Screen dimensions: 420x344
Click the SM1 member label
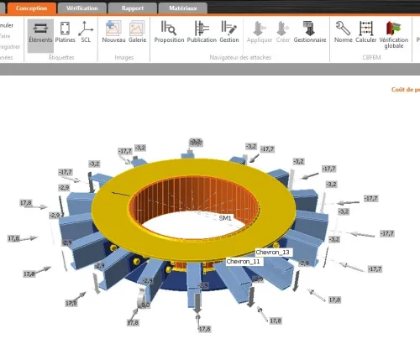(225, 218)
